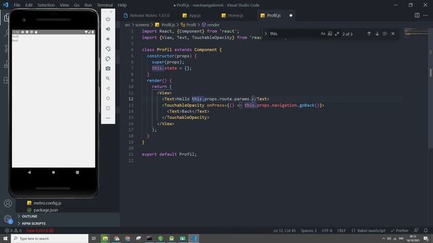Rotate emulator right icon

tap(108, 59)
